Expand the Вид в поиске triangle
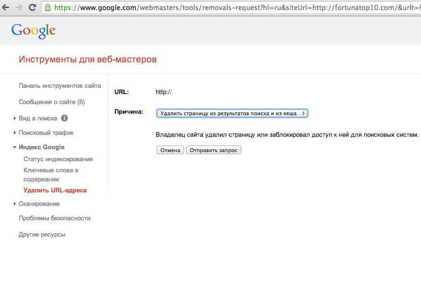 coord(15,118)
